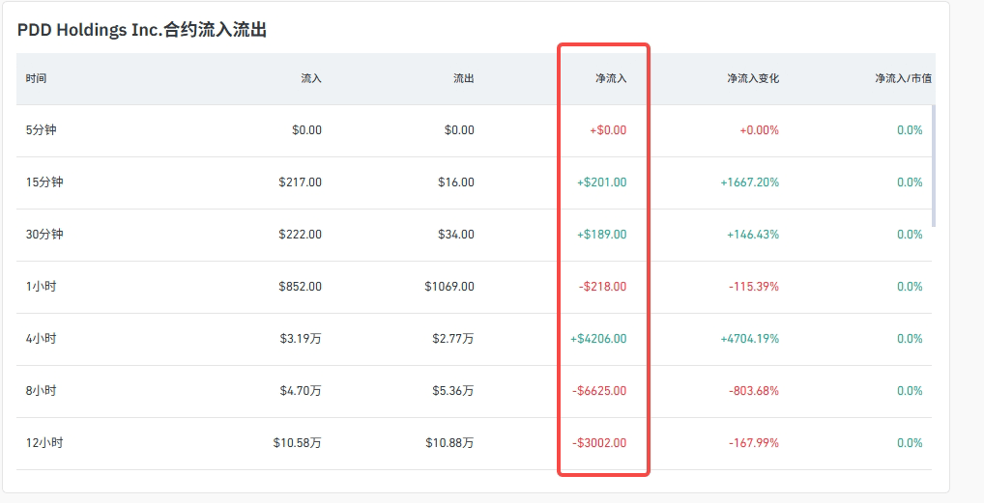Click the 净流入 column header

click(611, 78)
